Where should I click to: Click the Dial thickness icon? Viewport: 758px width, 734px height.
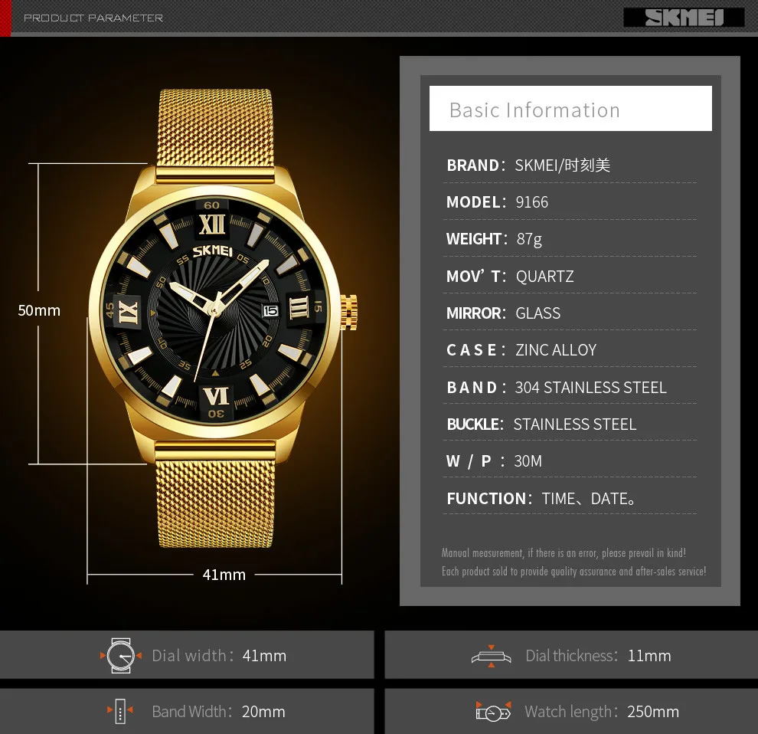[491, 656]
